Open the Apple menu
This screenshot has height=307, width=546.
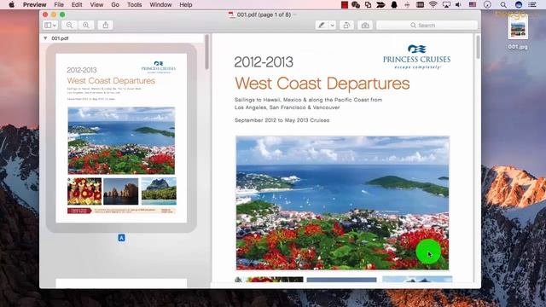(11, 4)
